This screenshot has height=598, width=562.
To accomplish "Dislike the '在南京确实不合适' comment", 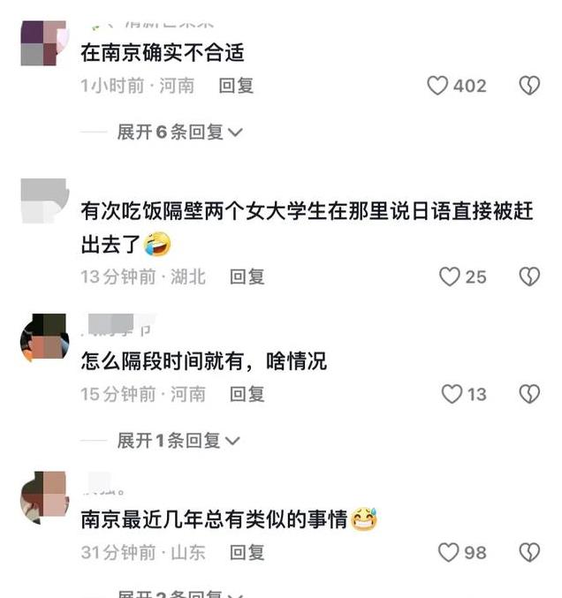I will [x=529, y=86].
